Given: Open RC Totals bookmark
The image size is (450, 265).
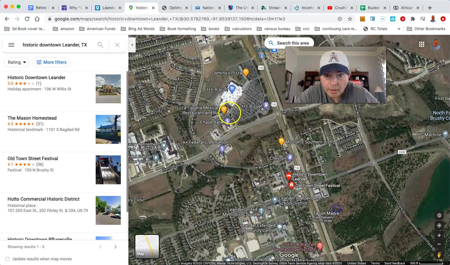Looking at the screenshot, I should coord(375,29).
